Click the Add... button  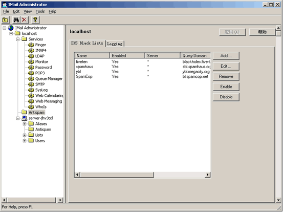(226, 56)
